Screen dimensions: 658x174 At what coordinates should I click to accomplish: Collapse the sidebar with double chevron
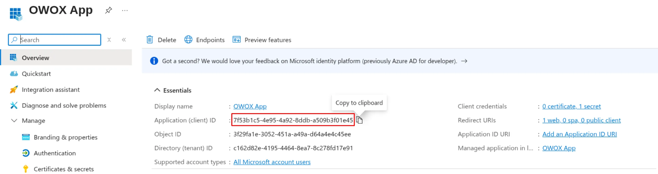click(x=124, y=40)
